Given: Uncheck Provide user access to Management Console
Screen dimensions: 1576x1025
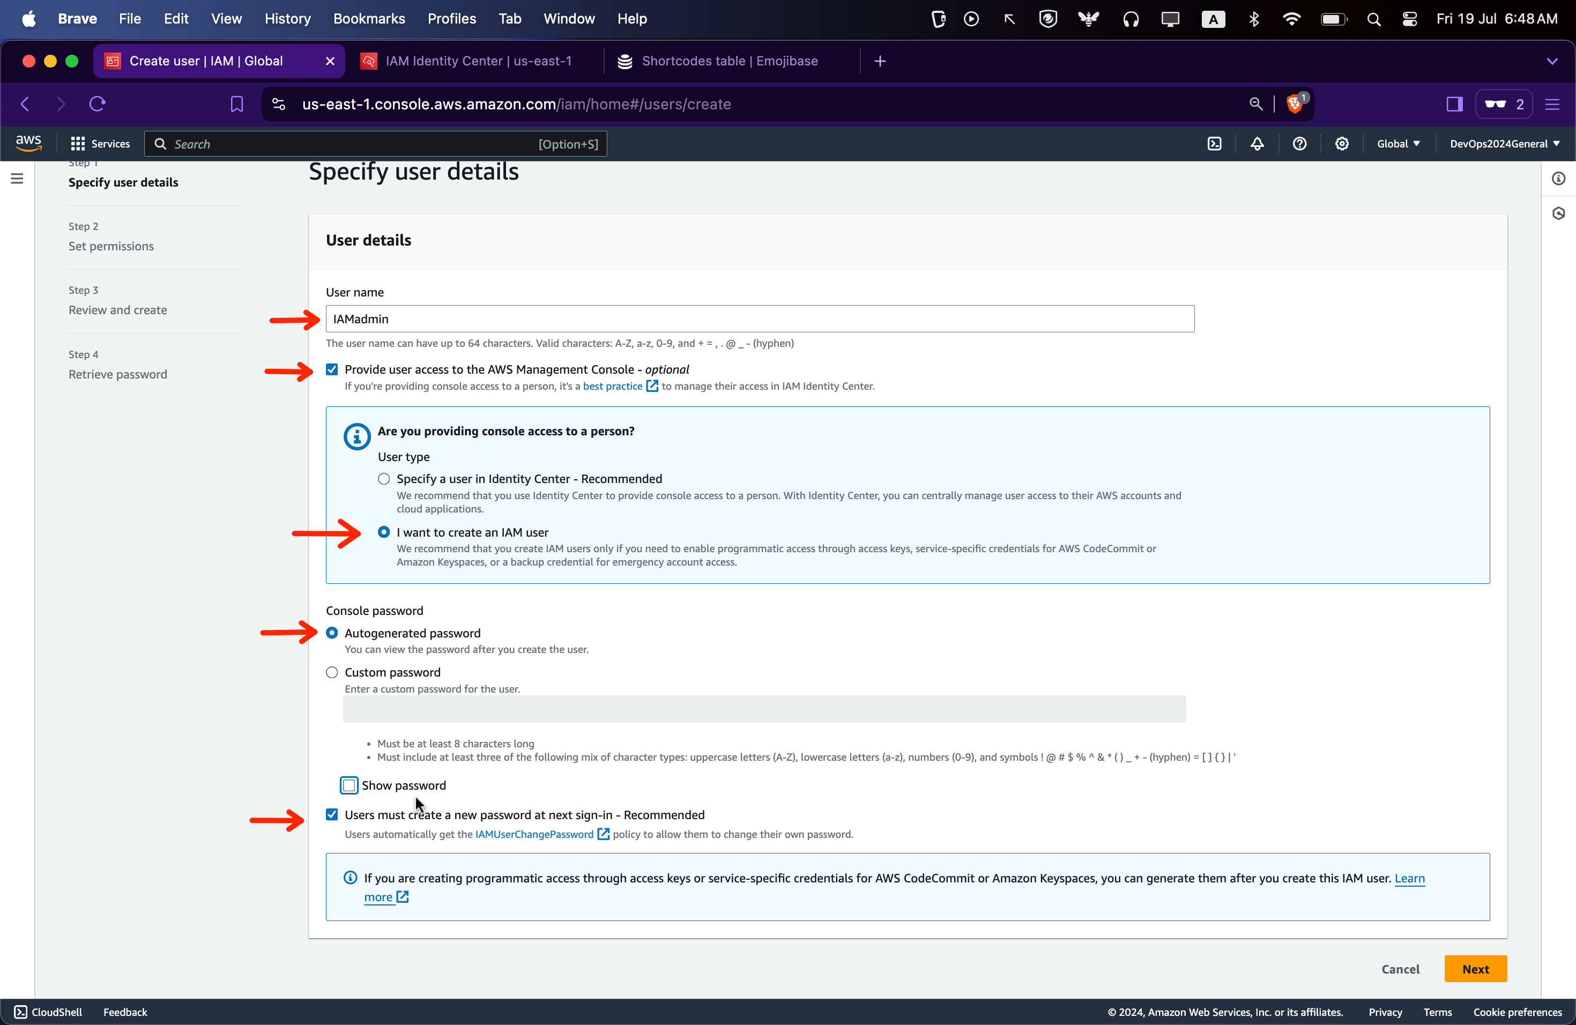Looking at the screenshot, I should pyautogui.click(x=332, y=369).
